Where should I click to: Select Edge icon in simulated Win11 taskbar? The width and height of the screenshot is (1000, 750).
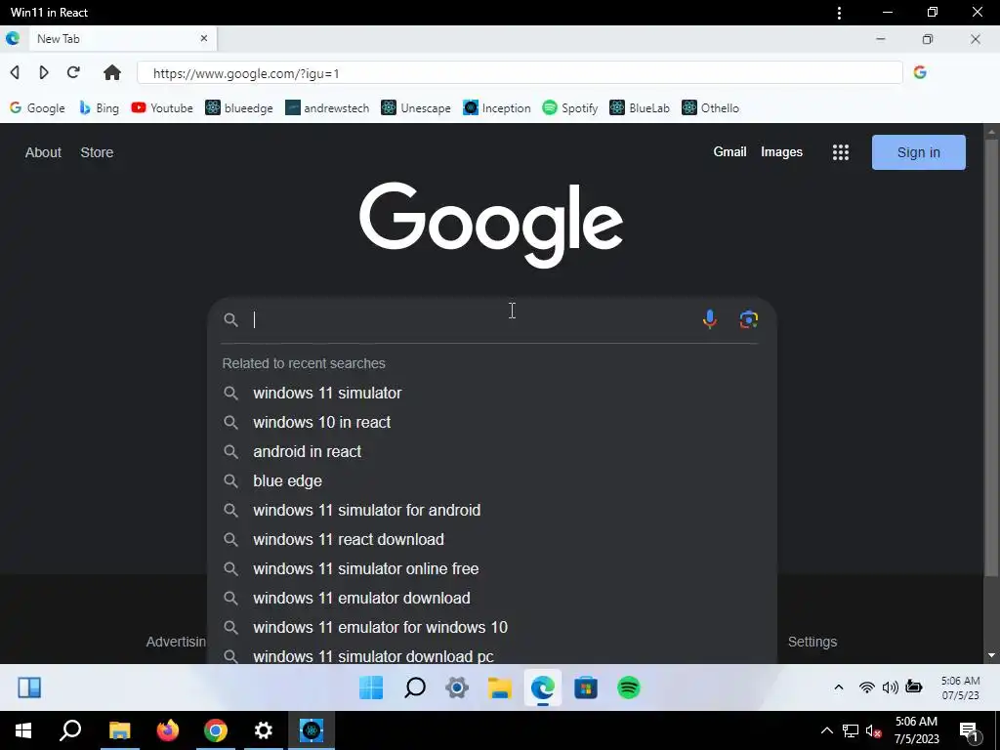tap(543, 687)
